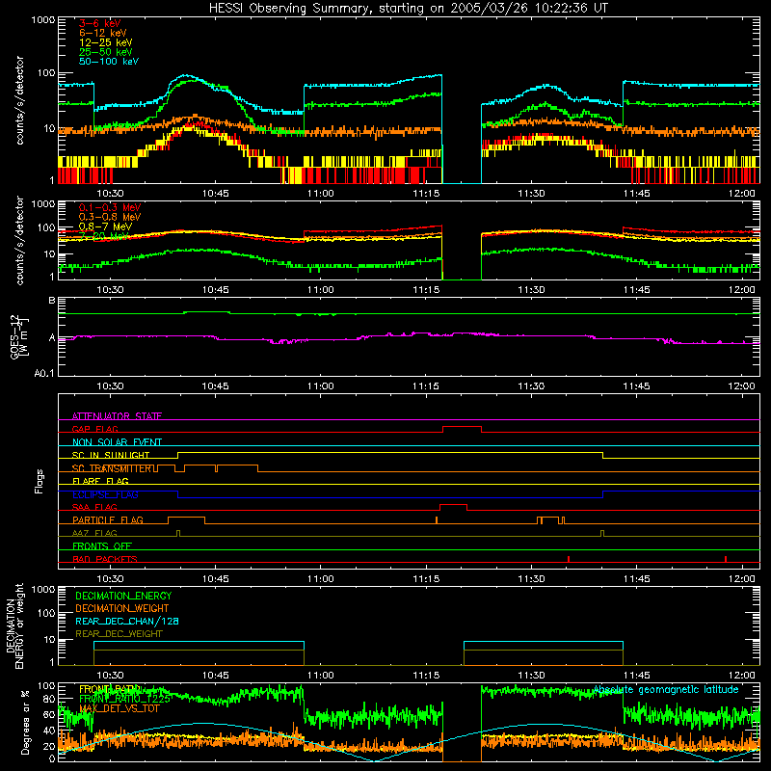The width and height of the screenshot is (771, 771).
Task: Click the cyan '50-100 keV' legend label
Action: point(109,62)
